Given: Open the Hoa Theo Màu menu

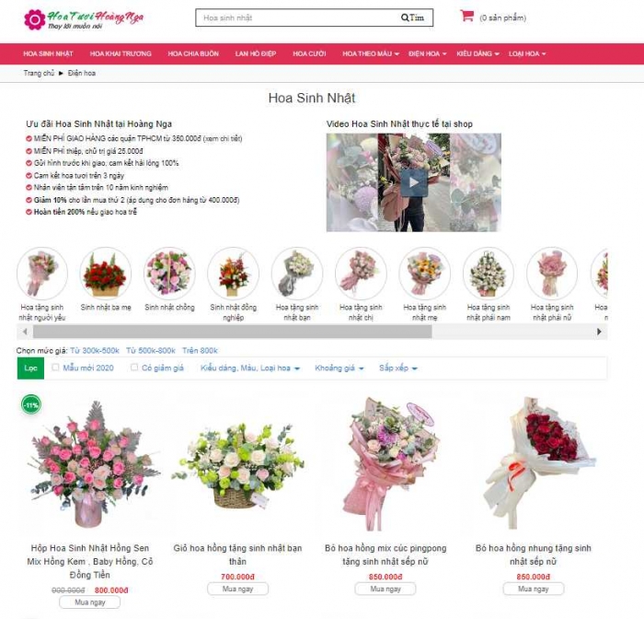Looking at the screenshot, I should (x=371, y=53).
